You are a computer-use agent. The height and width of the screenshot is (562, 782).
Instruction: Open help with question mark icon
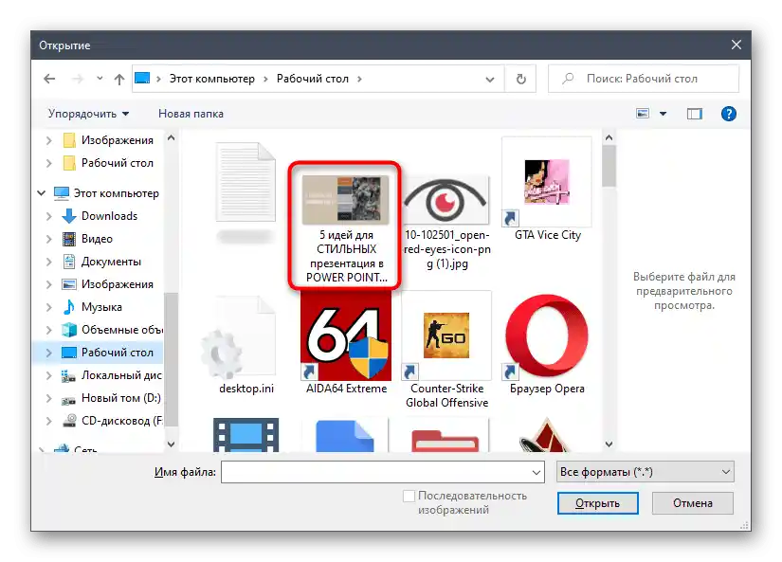[x=728, y=114]
